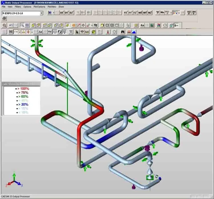Open dropdown beside color stress icon
This screenshot has height=199, width=214.
(x=179, y=13)
